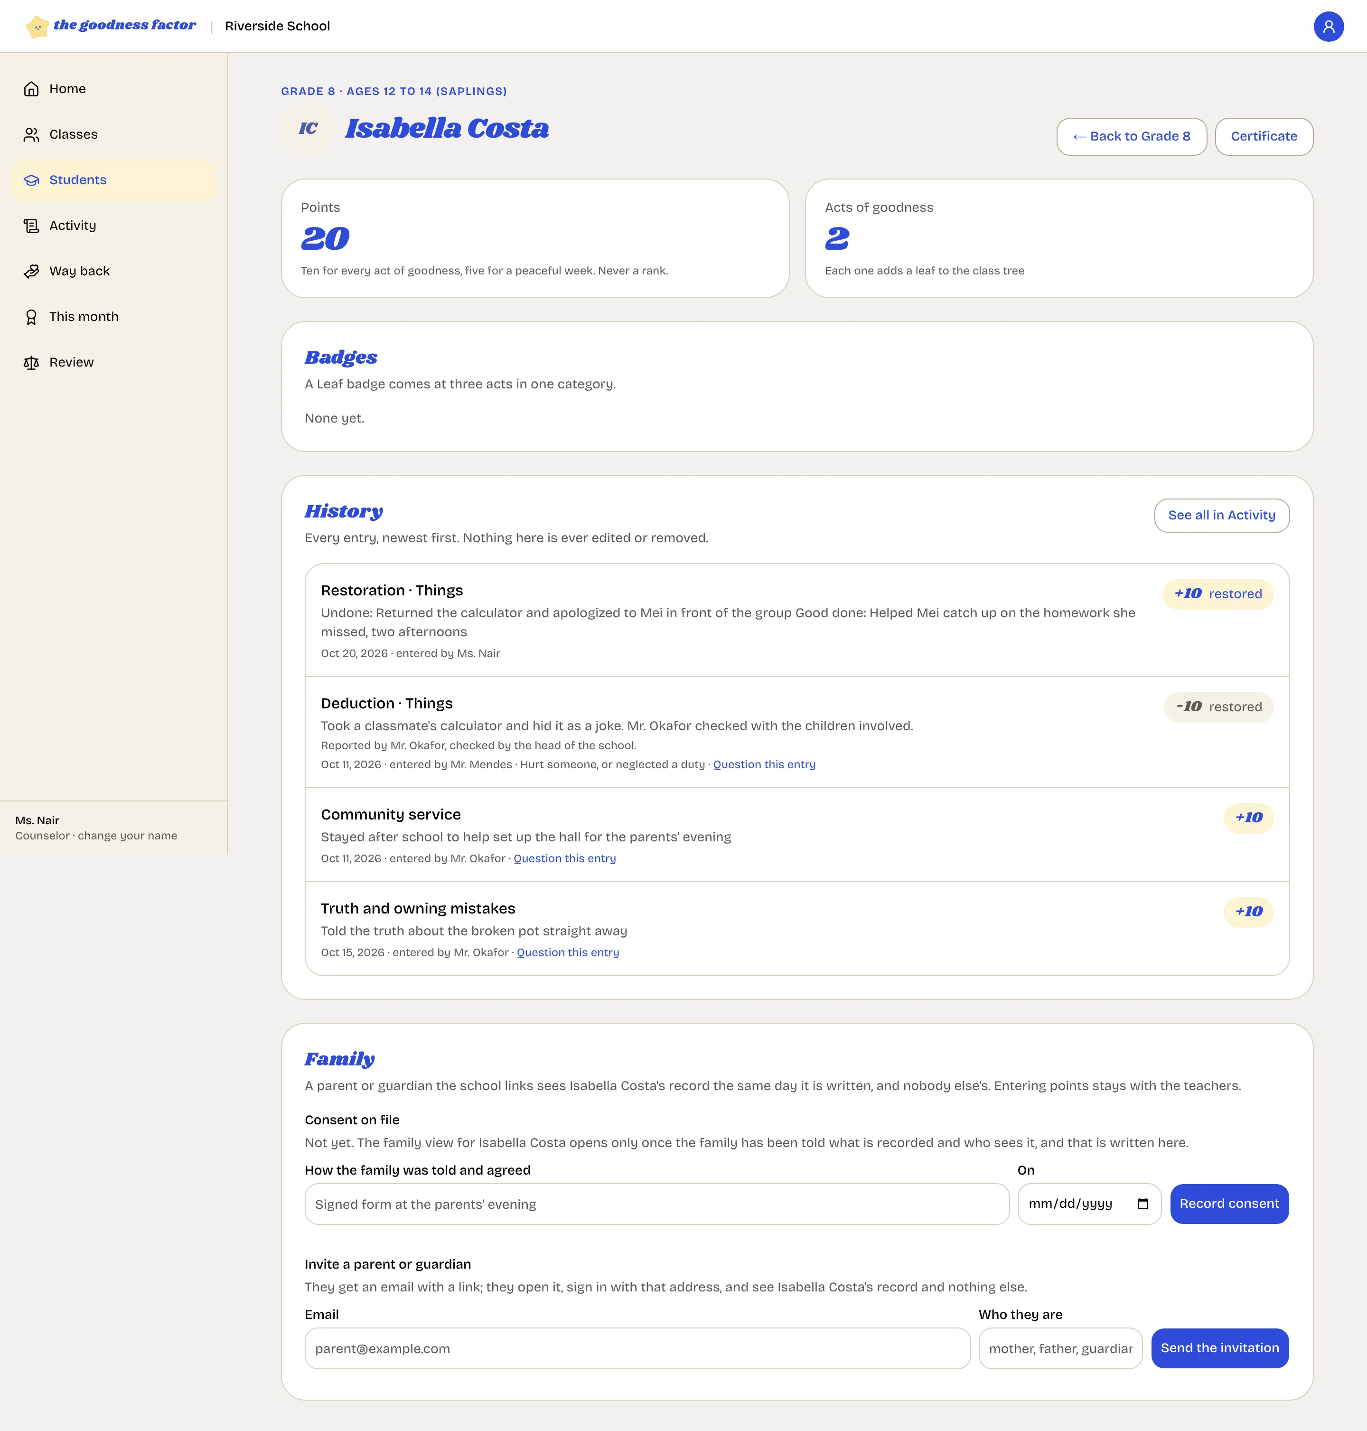This screenshot has width=1367, height=1431.
Task: Focus the Who they are field
Action: tap(1059, 1348)
